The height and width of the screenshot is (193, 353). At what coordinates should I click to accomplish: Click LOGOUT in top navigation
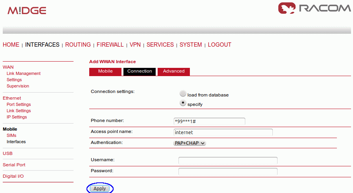(x=219, y=45)
